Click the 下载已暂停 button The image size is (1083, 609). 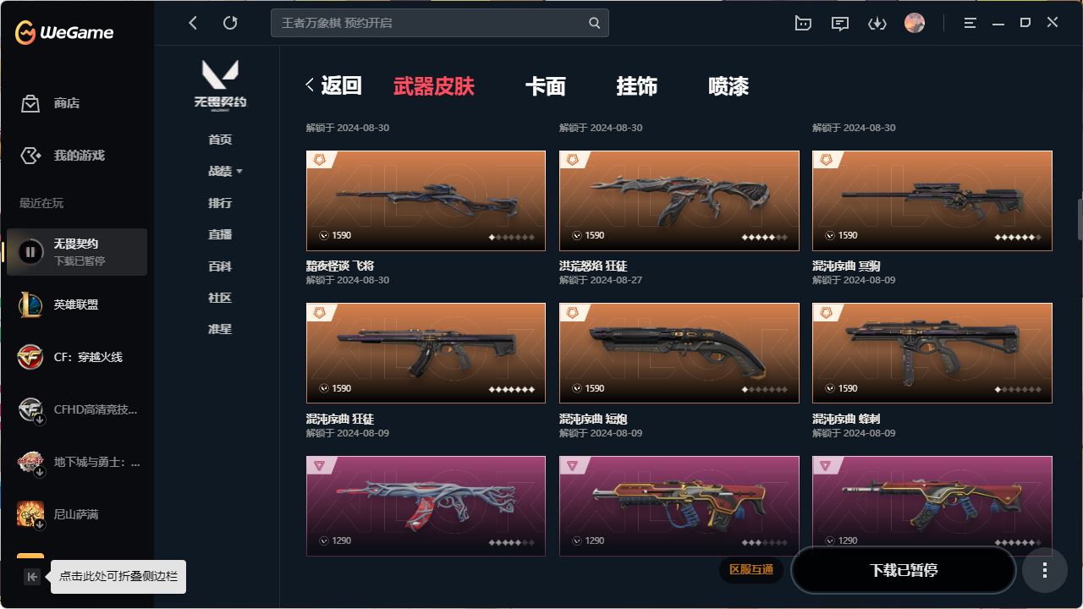904,570
